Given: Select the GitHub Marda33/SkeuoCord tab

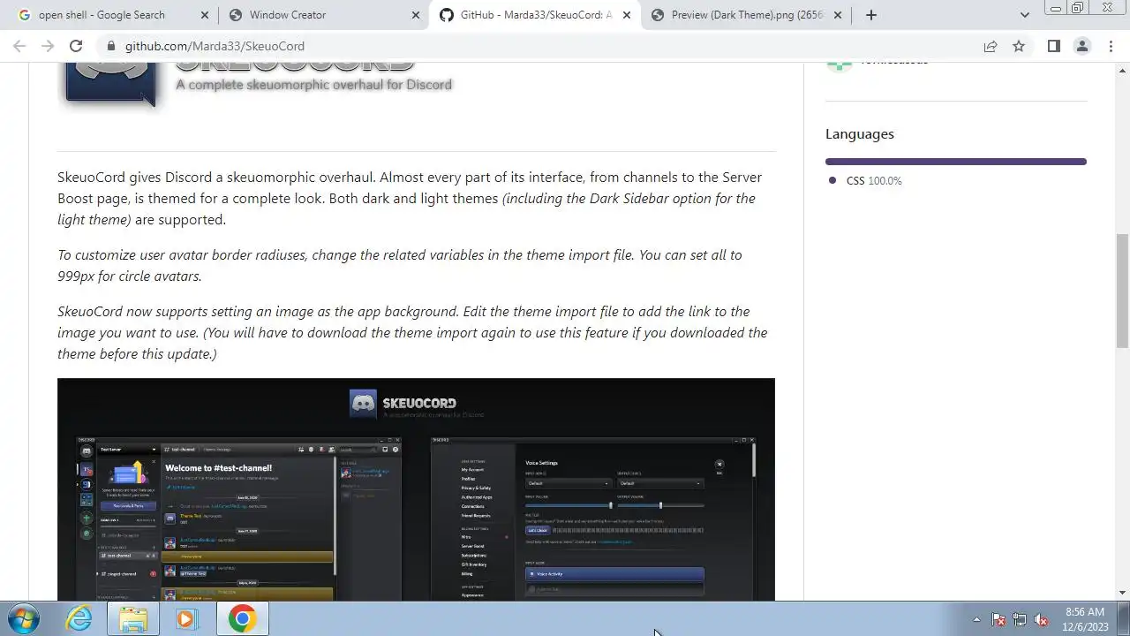Looking at the screenshot, I should tap(535, 15).
